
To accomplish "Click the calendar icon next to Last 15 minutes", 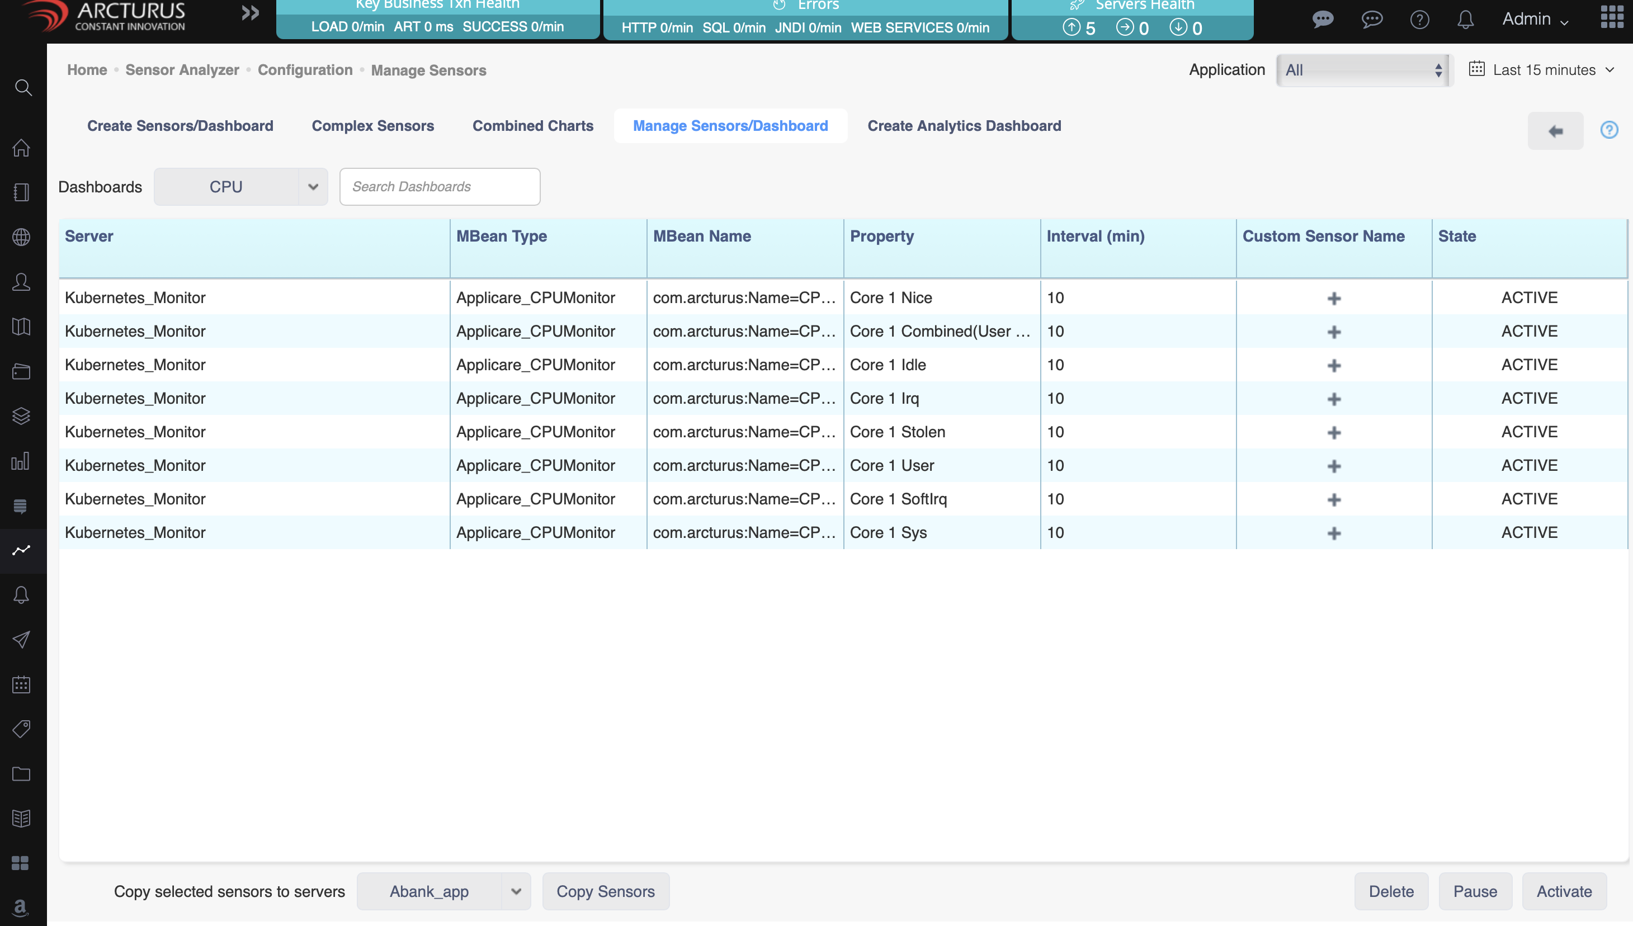I will click(x=1477, y=70).
